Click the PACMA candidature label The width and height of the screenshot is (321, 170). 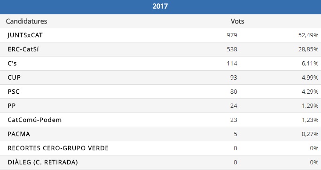pyautogui.click(x=19, y=134)
